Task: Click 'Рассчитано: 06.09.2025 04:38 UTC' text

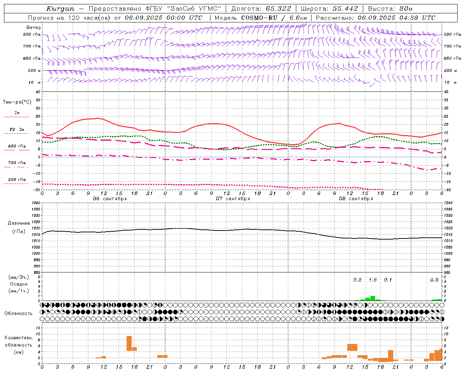Action: (x=375, y=18)
